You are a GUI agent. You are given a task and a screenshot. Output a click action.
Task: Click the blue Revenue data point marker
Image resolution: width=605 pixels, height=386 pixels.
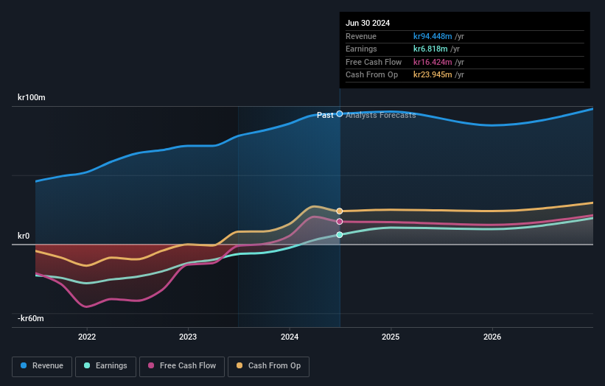[340, 113]
